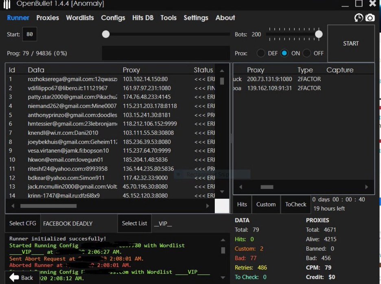This screenshot has height=284, width=381.
Task: Click the Select List button
Action: (x=134, y=223)
